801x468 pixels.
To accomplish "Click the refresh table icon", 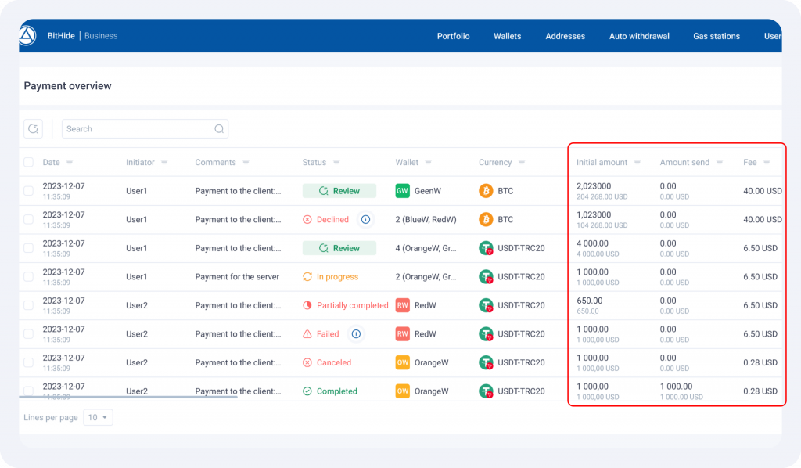I will pos(33,129).
